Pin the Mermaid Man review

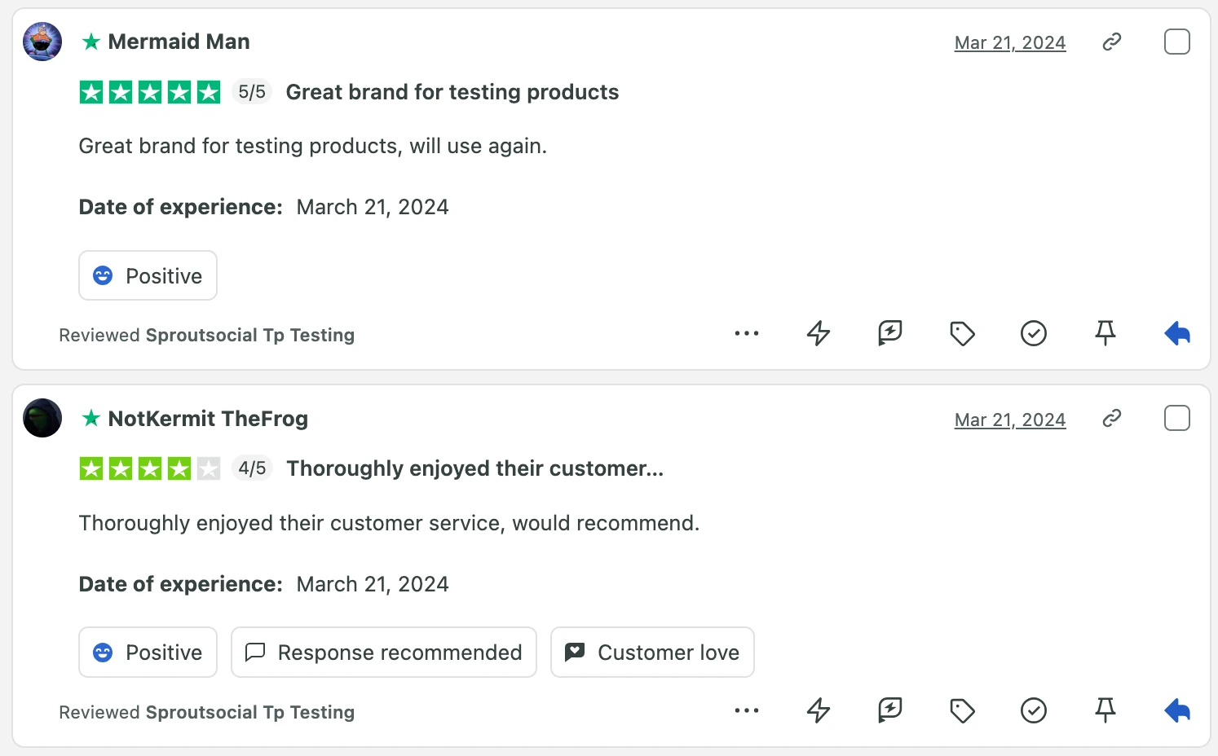coord(1105,333)
